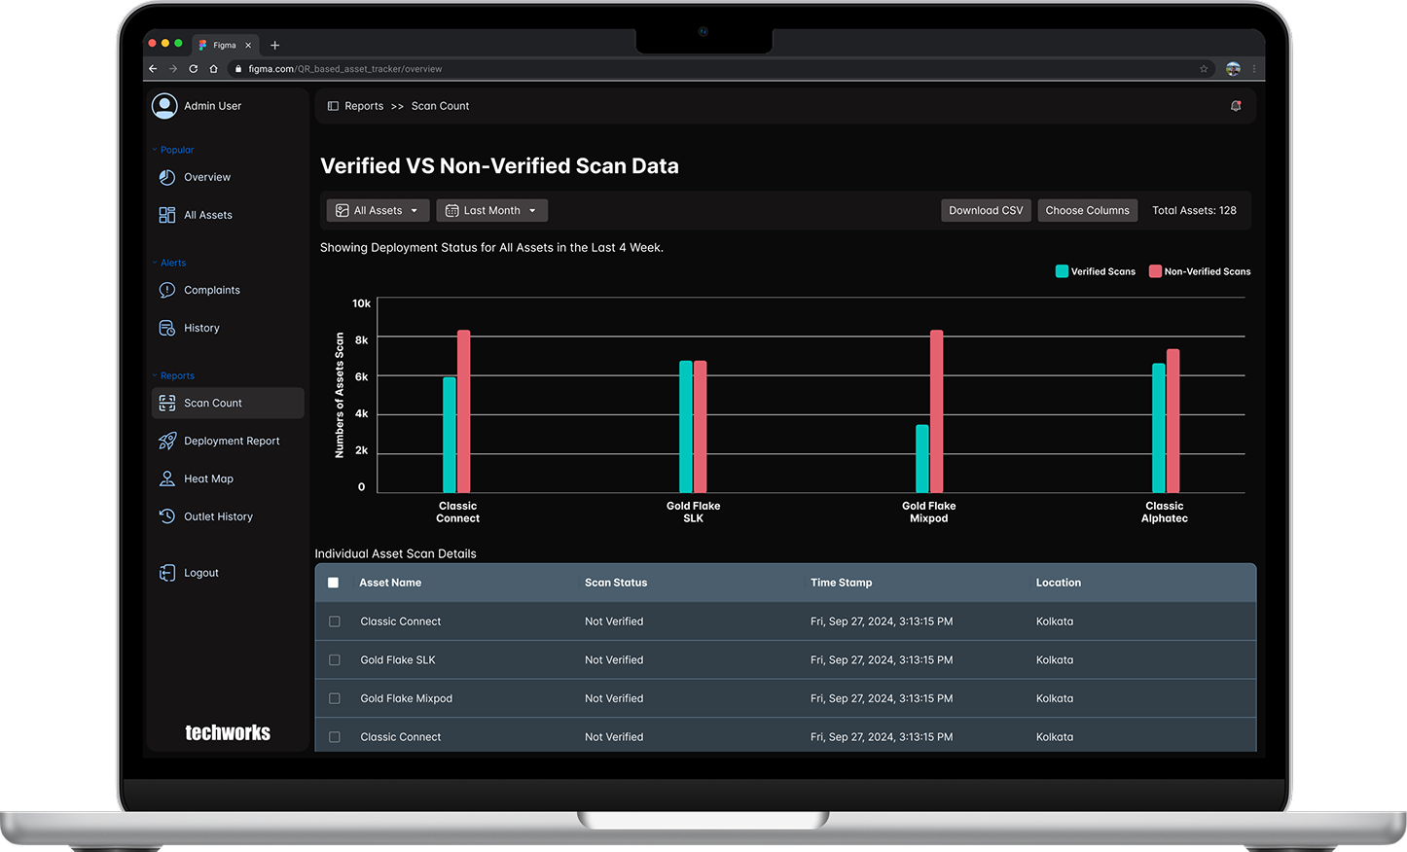Click the techworks logo in sidebar

tap(228, 732)
